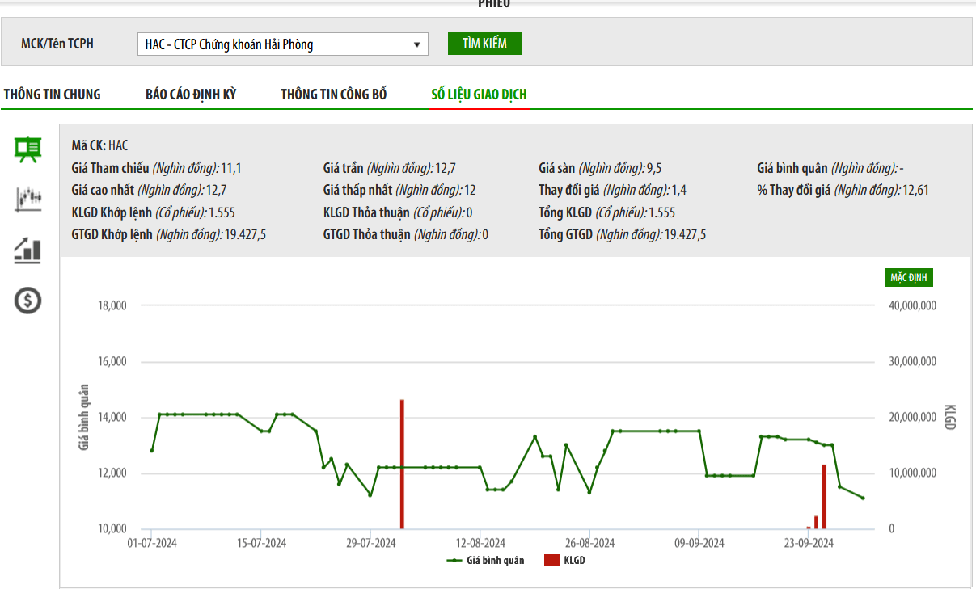Open the HAC stock code dropdown

point(282,44)
